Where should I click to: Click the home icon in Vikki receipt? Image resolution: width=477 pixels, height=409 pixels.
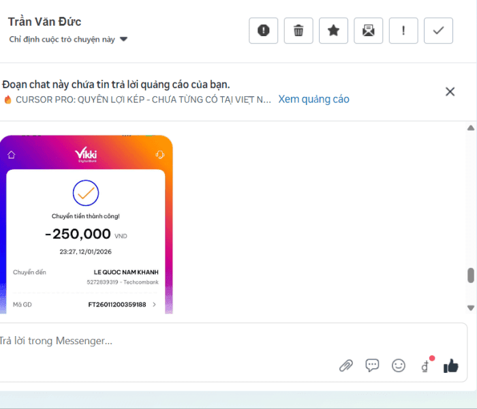coord(12,155)
